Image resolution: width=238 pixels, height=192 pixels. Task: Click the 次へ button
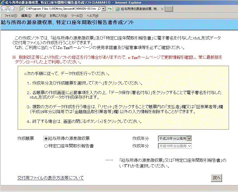pyautogui.click(x=216, y=178)
